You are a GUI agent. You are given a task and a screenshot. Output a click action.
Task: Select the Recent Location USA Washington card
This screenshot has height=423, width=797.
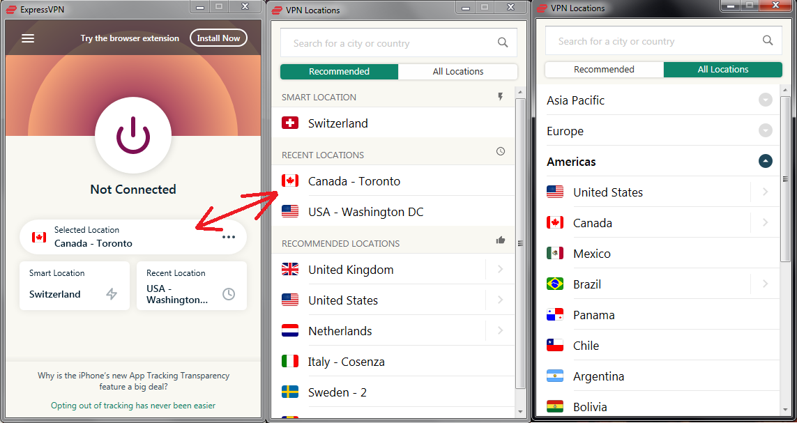[192, 286]
